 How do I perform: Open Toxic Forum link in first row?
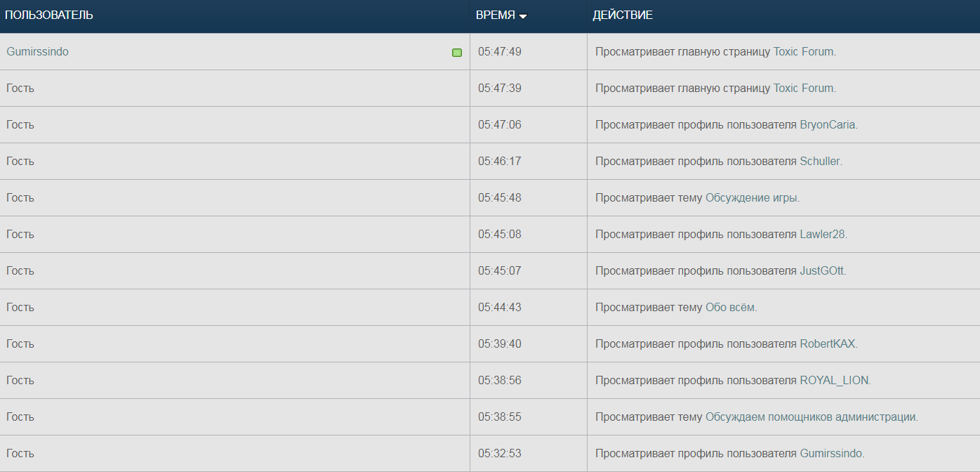point(803,52)
